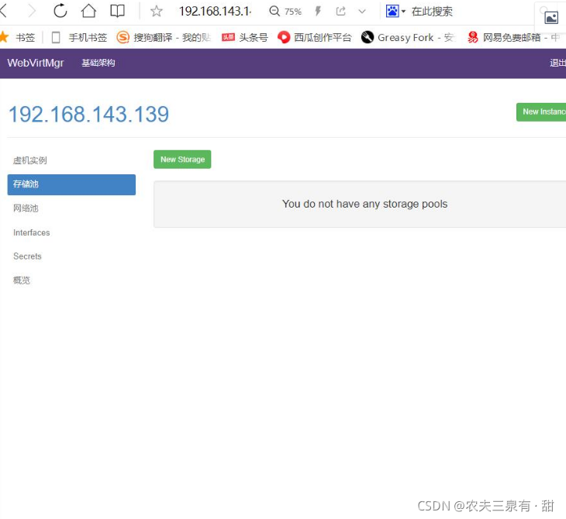Image resolution: width=566 pixels, height=519 pixels.
Task: Click the 'You do not have any storage pools' message
Action: (x=364, y=205)
